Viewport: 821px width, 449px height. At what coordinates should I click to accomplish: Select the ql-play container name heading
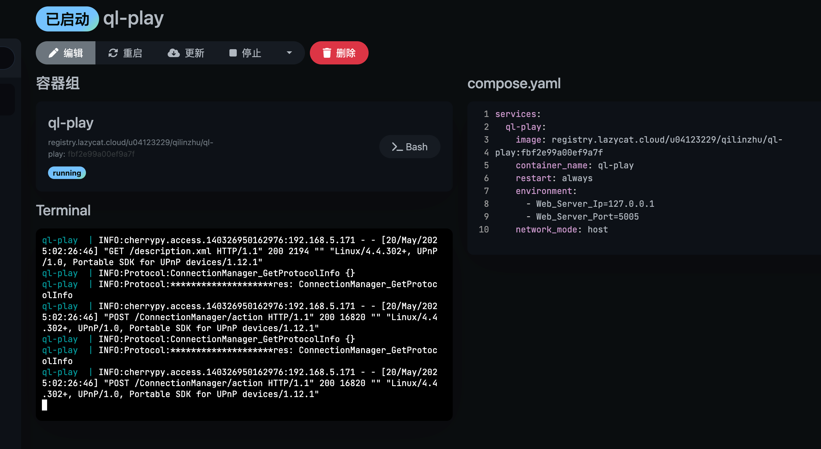[70, 123]
